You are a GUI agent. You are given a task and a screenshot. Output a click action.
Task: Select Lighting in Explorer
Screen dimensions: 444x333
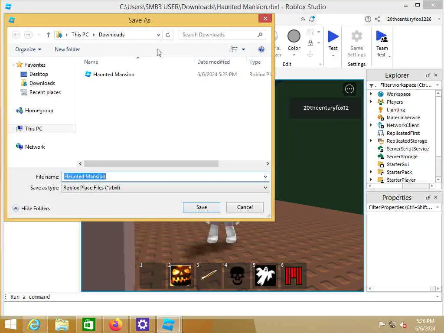pos(395,110)
